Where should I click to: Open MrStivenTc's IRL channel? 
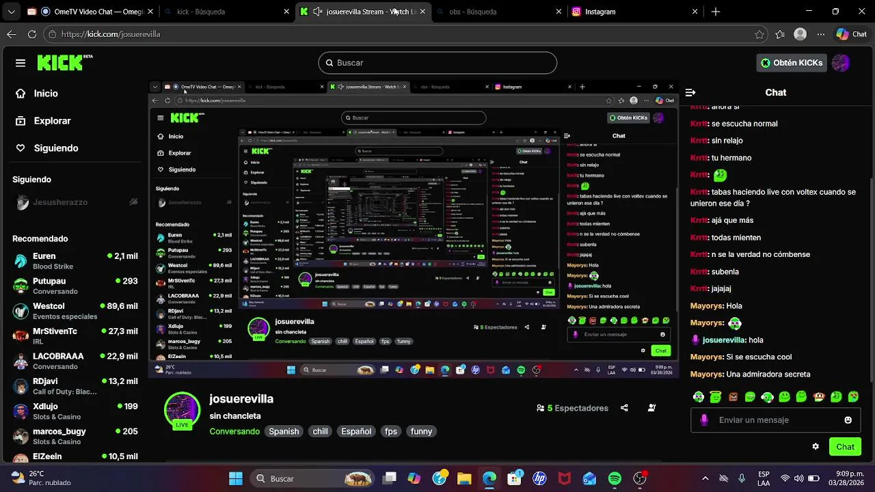(x=75, y=336)
